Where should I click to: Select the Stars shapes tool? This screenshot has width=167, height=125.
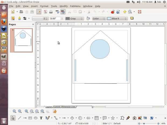[x=113, y=118]
